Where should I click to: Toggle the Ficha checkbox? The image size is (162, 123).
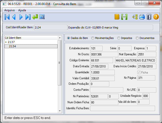pos(139,72)
